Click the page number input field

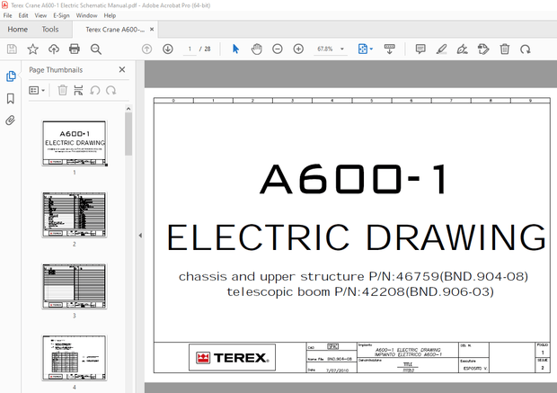190,49
